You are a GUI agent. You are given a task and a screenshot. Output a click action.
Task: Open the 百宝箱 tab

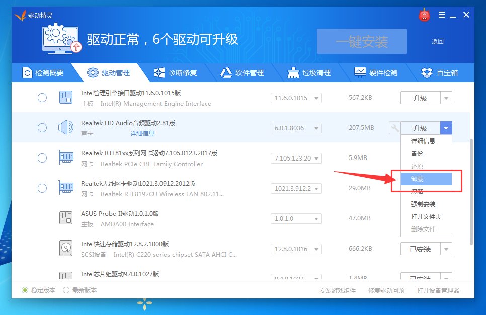pos(440,73)
